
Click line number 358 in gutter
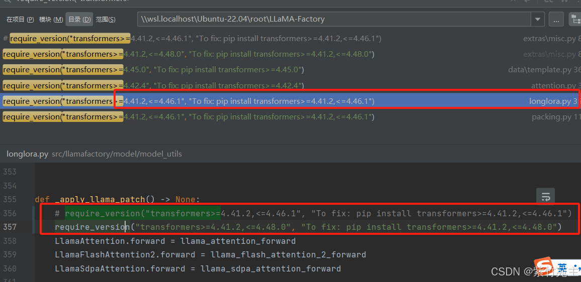pos(10,241)
